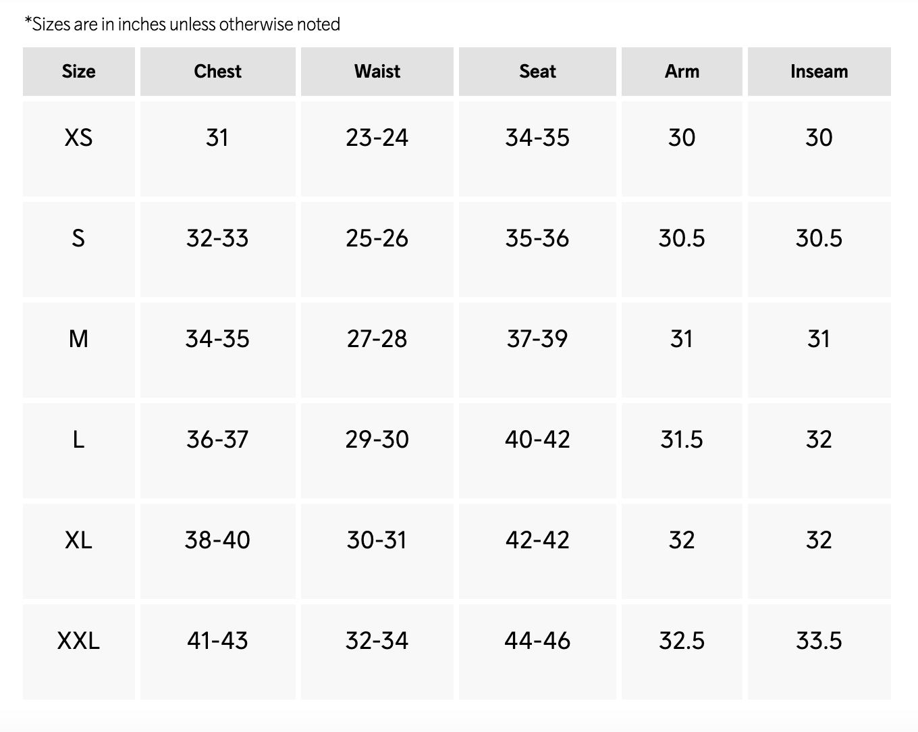Screen dimensions: 918x732
Task: Select the XXL inseam value 33.5
Action: coord(819,641)
